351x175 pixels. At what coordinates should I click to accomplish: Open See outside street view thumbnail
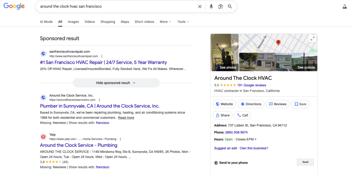click(278, 62)
